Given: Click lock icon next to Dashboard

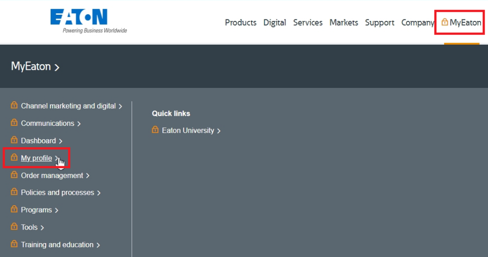Looking at the screenshot, I should click(14, 141).
